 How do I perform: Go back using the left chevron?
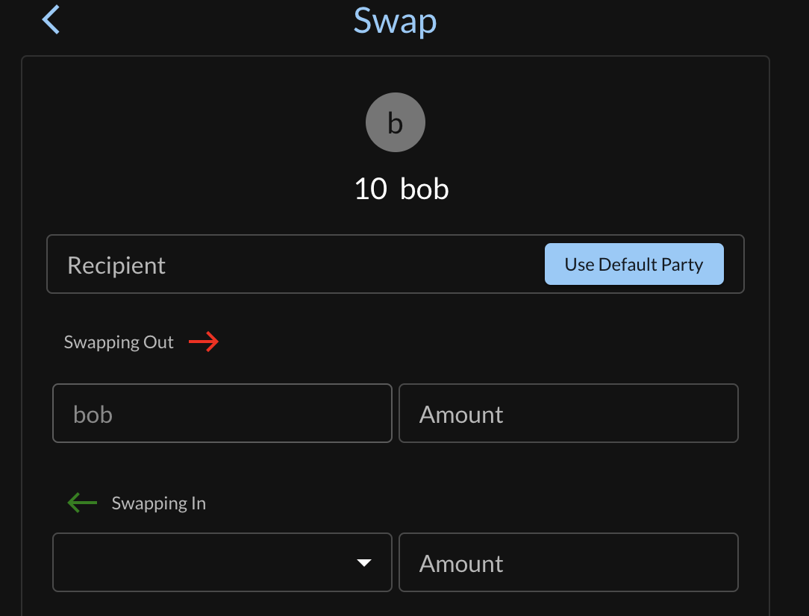click(x=51, y=19)
